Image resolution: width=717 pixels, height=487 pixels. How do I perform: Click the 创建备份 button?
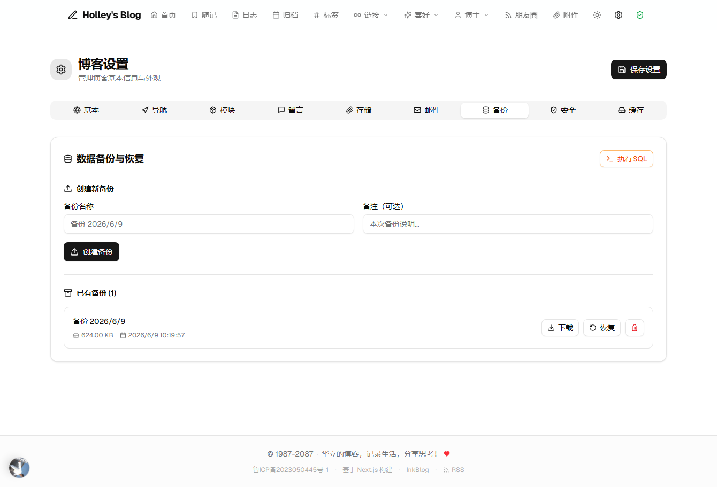(91, 252)
